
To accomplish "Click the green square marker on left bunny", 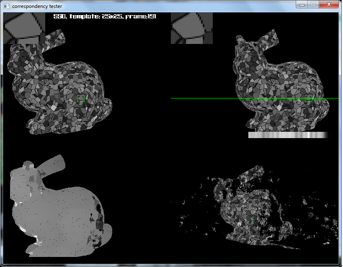I will [x=81, y=98].
